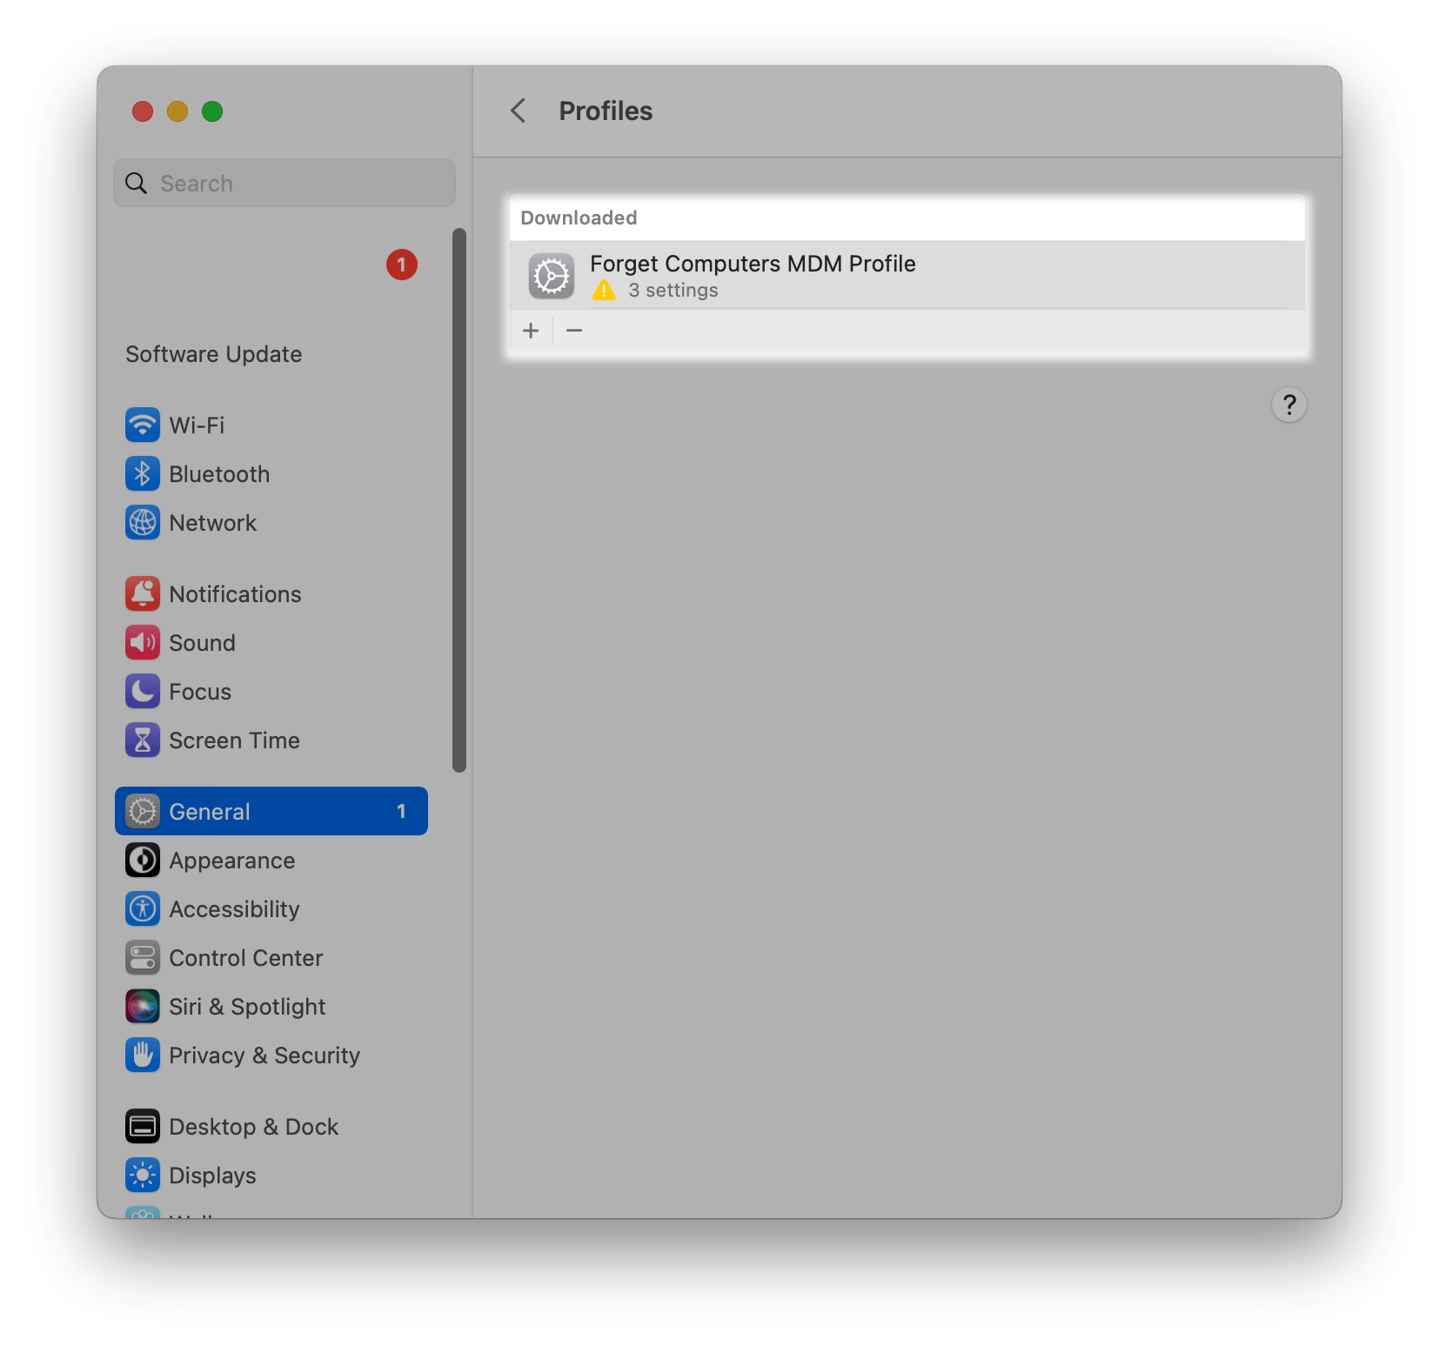Click the MDM profile gear icon
The image size is (1439, 1347).
click(552, 276)
